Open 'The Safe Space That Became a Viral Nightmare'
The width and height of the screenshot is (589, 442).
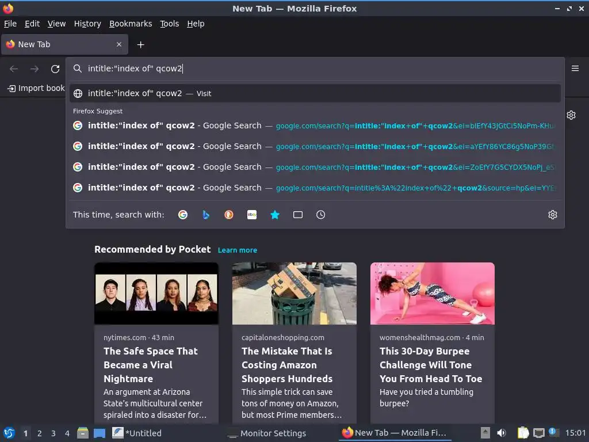pos(151,365)
